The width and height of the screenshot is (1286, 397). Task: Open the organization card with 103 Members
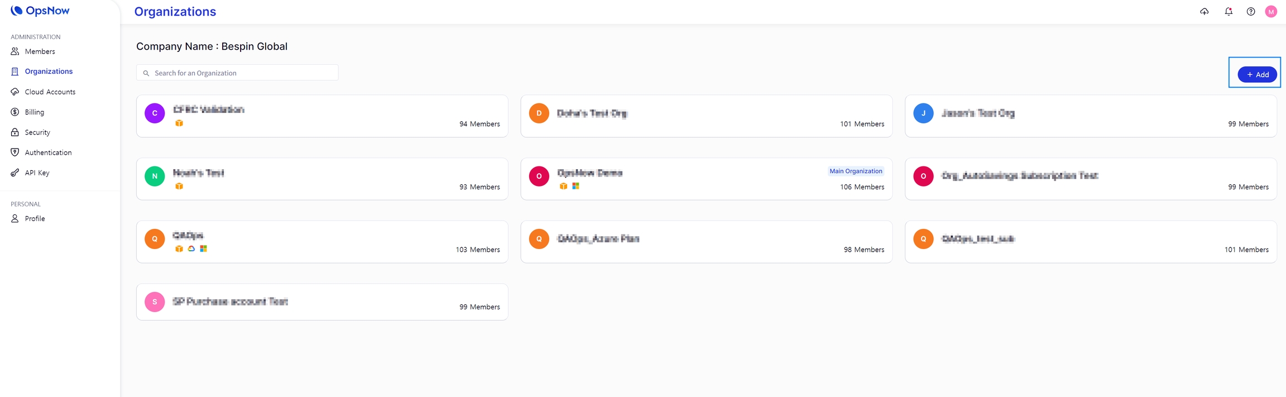pyautogui.click(x=322, y=242)
